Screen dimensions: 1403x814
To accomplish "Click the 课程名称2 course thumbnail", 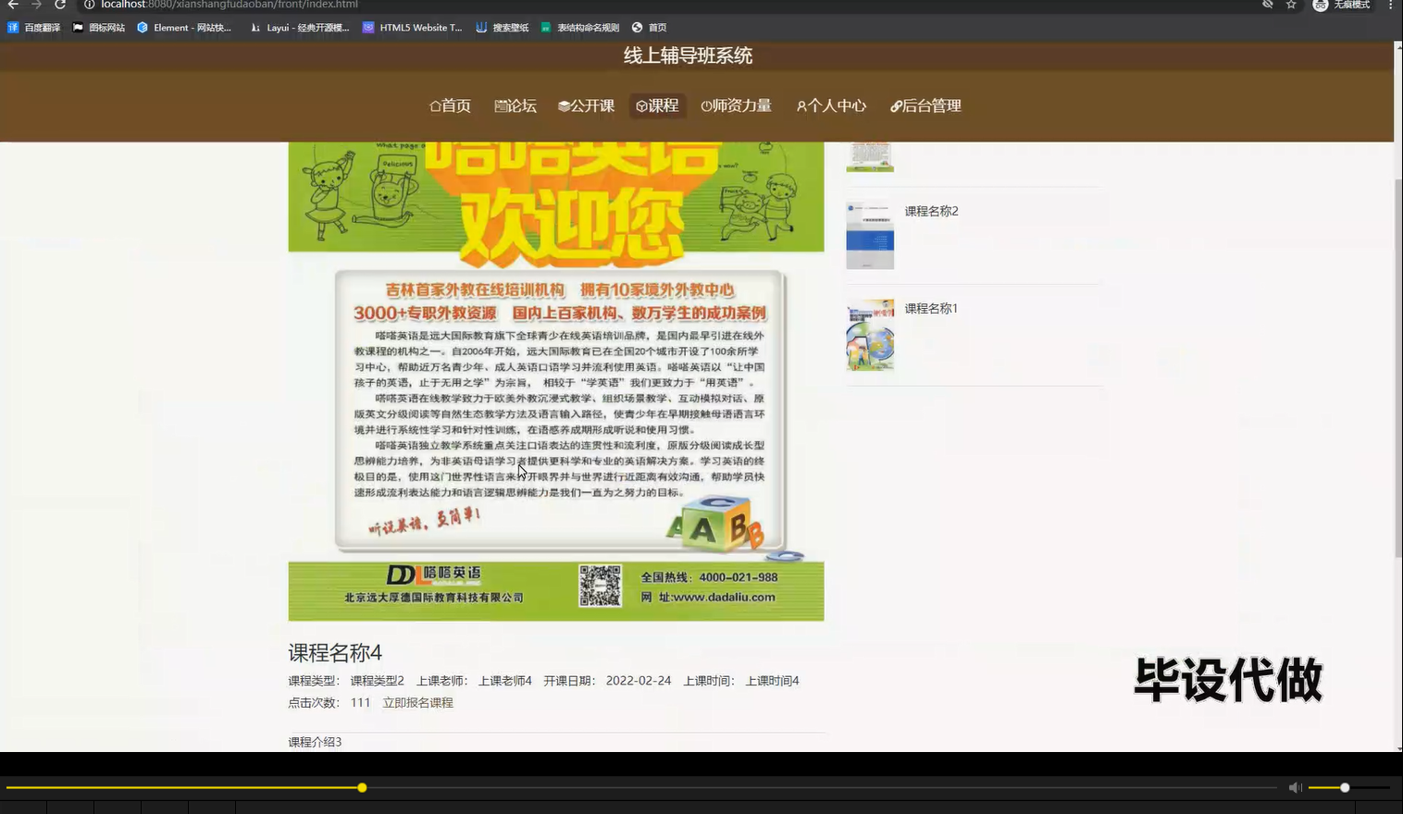I will click(x=869, y=235).
